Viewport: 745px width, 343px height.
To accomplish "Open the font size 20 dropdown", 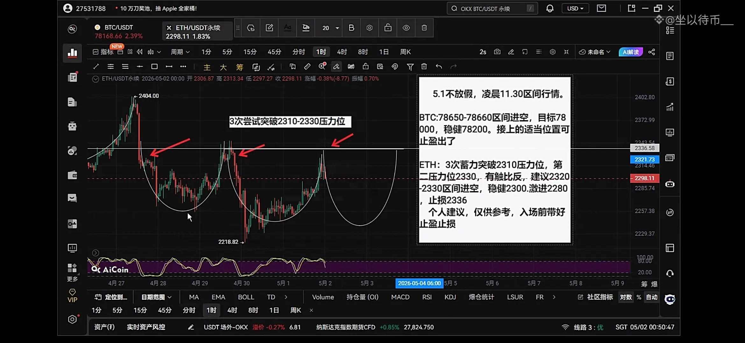I will pos(330,28).
